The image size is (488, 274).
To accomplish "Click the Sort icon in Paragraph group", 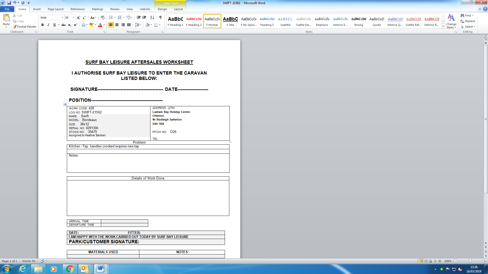I will pyautogui.click(x=152, y=18).
